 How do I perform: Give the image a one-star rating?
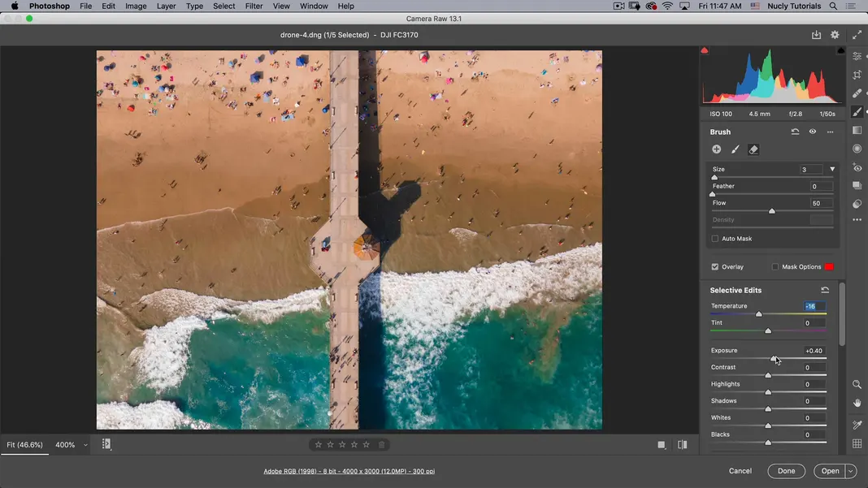319,444
